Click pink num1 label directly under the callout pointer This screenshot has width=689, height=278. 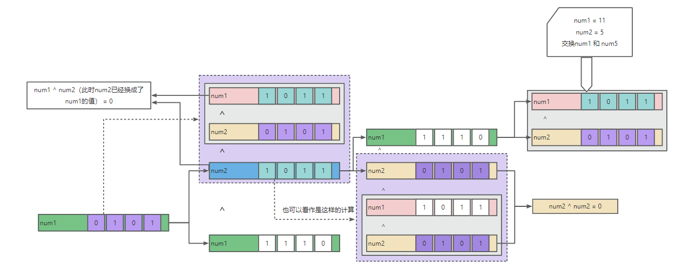557,101
